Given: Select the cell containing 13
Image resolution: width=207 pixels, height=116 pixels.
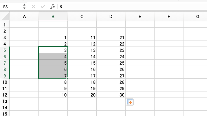Looking at the screenshot, I should pyautogui.click(x=82, y=50).
